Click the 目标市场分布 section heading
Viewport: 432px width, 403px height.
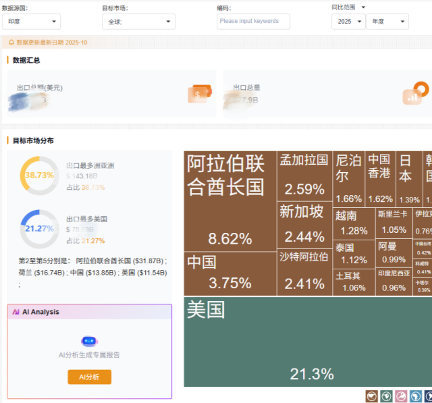pos(33,140)
